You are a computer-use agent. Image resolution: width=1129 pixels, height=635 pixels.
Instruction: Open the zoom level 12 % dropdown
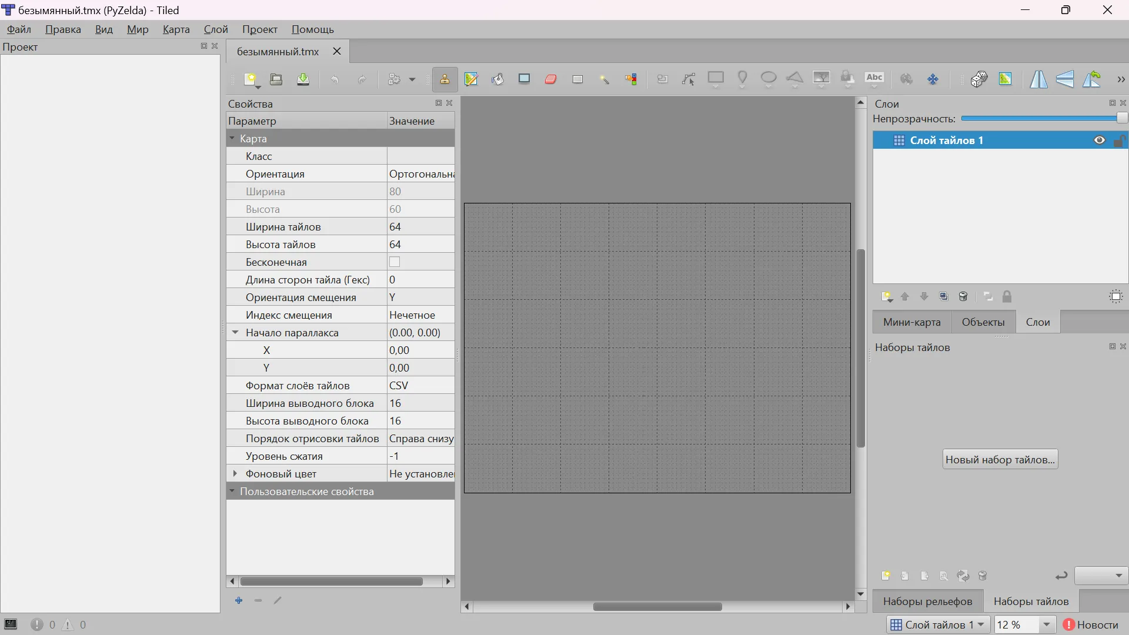pyautogui.click(x=1046, y=624)
